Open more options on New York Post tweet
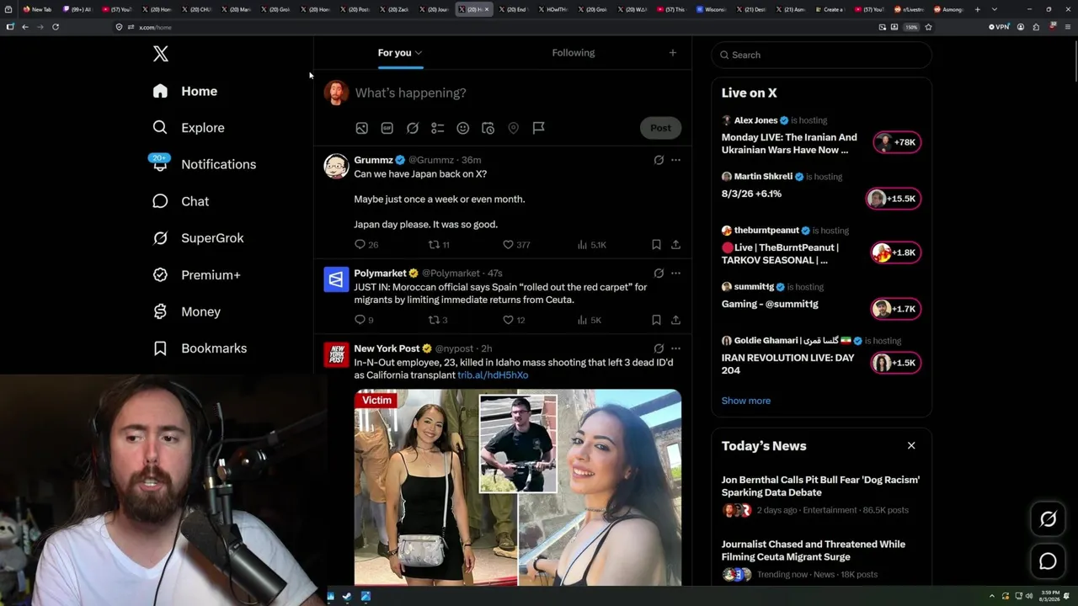Image resolution: width=1078 pixels, height=606 pixels. (x=675, y=348)
